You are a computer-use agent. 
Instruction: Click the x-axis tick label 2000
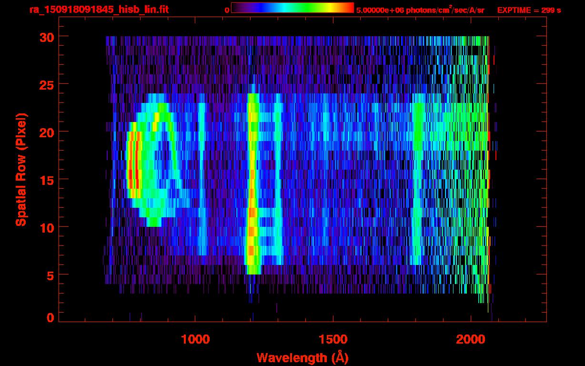[471, 340]
